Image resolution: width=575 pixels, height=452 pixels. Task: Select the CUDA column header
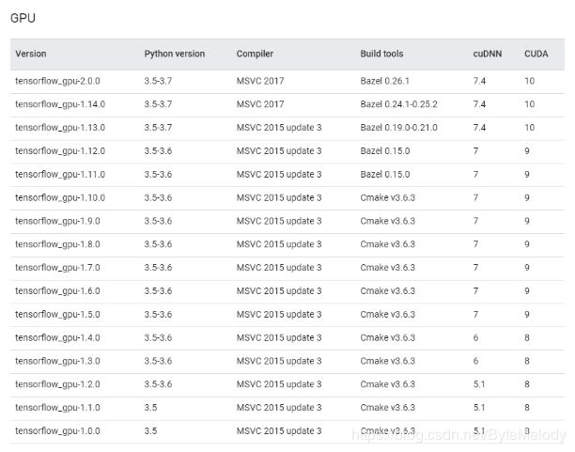[x=536, y=54]
